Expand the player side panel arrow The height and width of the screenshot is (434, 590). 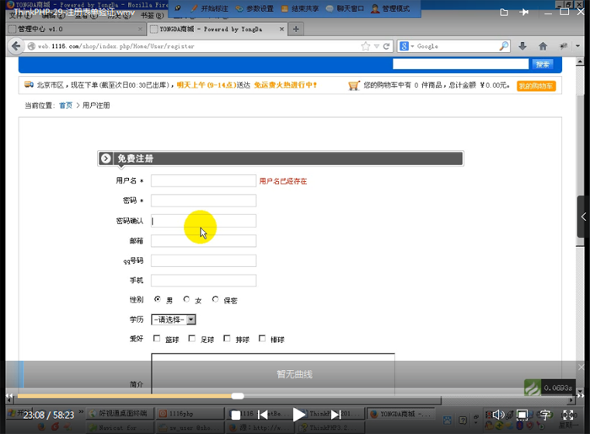click(583, 217)
